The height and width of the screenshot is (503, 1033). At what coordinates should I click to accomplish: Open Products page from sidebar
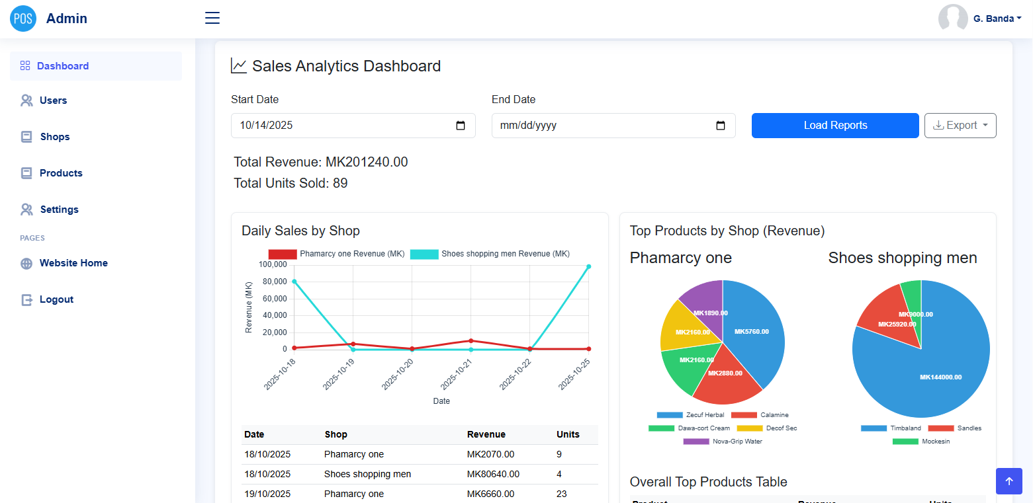point(61,173)
